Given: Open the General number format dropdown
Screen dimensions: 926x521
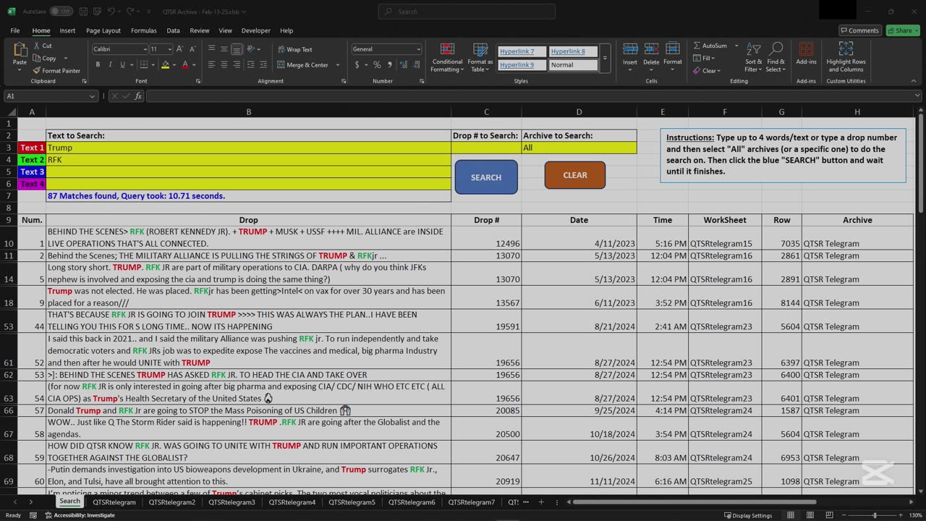Looking at the screenshot, I should [x=418, y=49].
